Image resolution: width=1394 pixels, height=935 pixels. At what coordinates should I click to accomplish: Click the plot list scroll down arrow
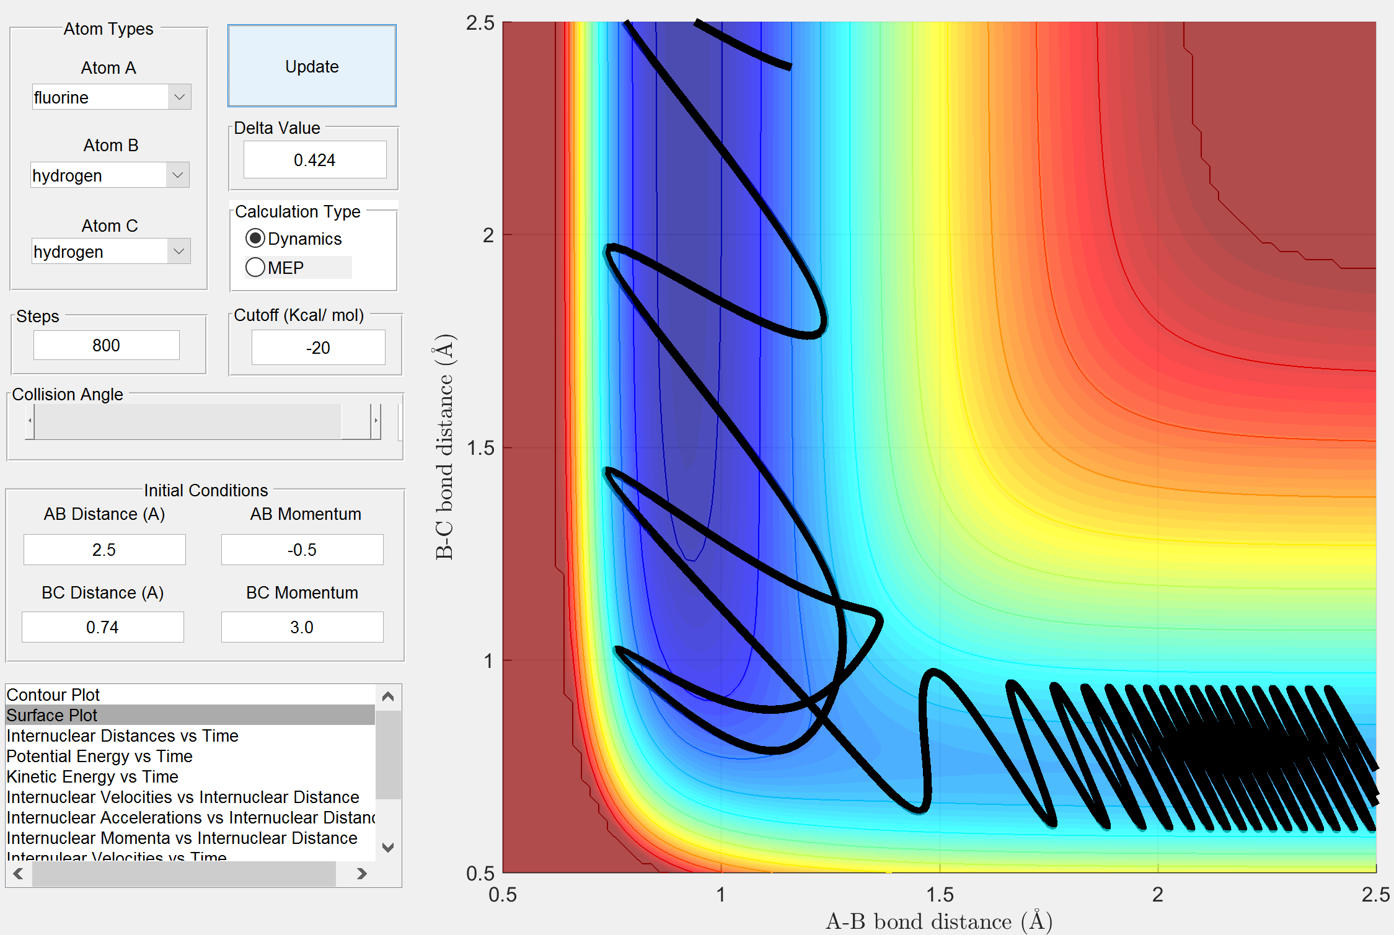(388, 848)
